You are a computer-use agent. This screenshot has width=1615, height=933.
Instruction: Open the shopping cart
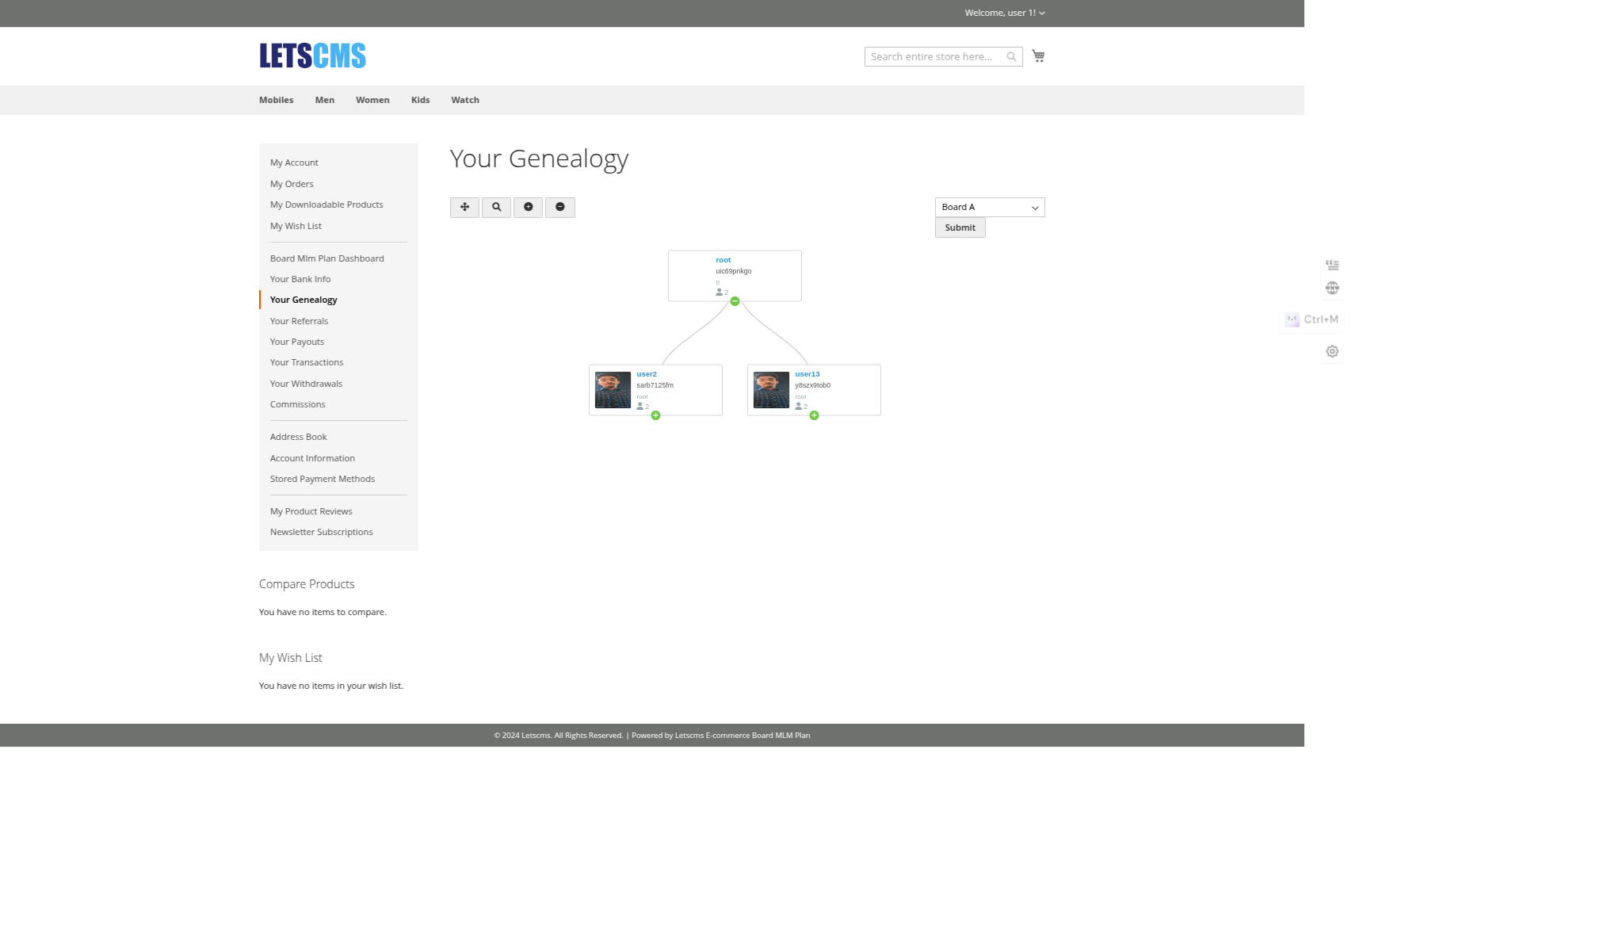tap(1038, 55)
